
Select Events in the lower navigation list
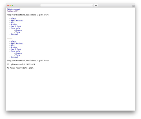pos(14,47)
